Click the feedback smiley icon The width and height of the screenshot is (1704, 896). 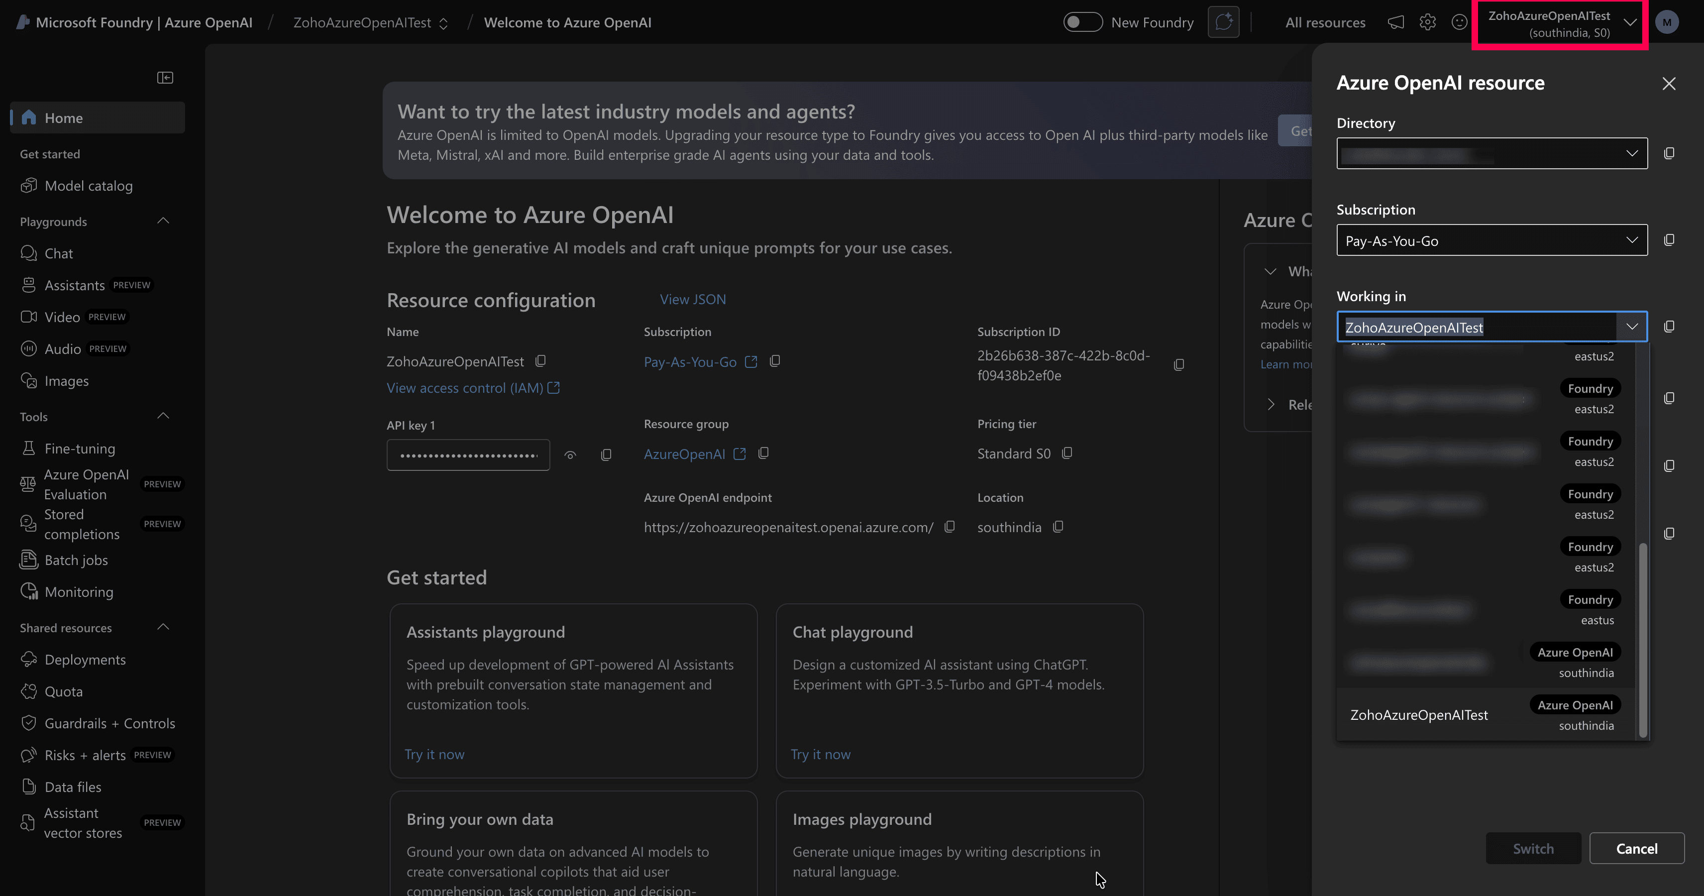tap(1459, 22)
